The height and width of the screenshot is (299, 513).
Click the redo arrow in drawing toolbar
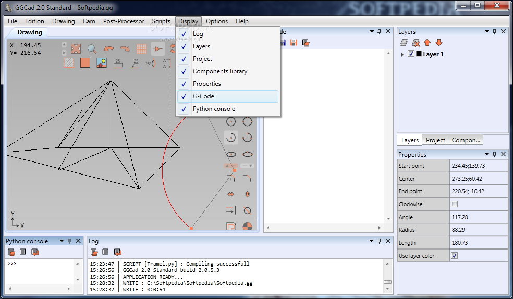(x=125, y=49)
